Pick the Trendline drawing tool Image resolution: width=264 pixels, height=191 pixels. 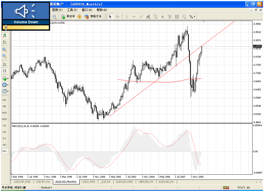(141, 16)
